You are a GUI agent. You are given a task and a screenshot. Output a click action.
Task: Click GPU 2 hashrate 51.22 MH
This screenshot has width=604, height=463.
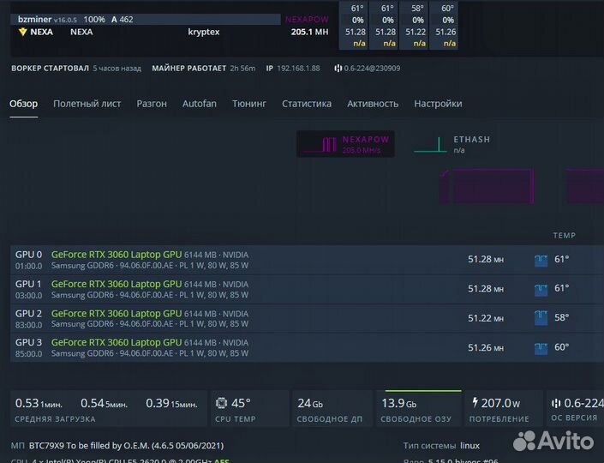click(486, 318)
